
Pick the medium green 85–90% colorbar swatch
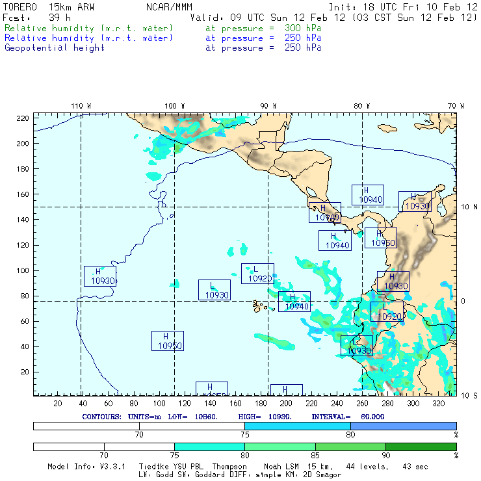coord(350,447)
